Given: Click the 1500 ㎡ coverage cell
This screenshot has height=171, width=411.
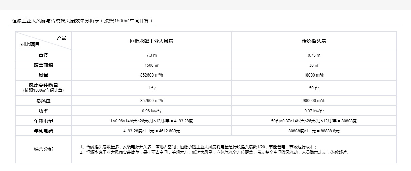Looking at the screenshot, I should (151, 65).
